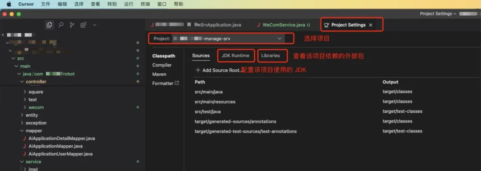Screen dimensions: 481x171
Task: Close the Project Settings tab
Action: (371, 25)
